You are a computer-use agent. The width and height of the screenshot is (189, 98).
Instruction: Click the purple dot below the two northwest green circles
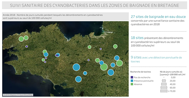click(x=27, y=46)
